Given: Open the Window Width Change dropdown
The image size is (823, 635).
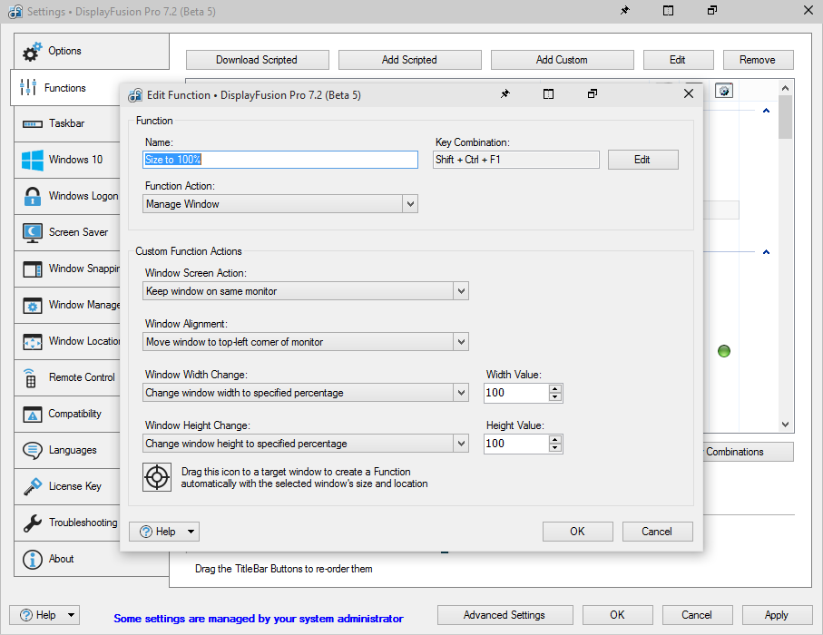Looking at the screenshot, I should 306,393.
